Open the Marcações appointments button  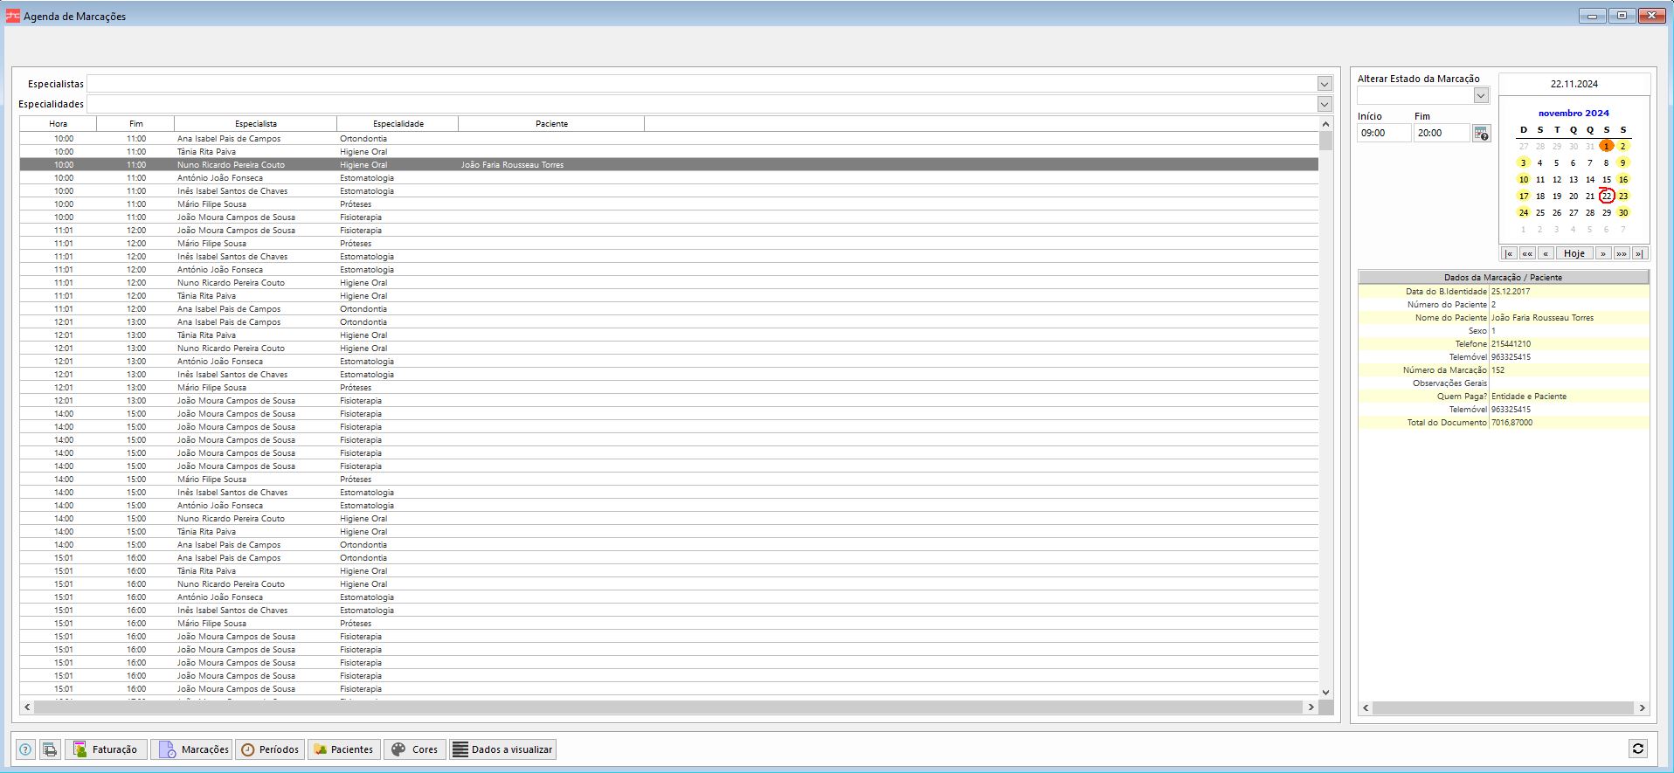(192, 749)
